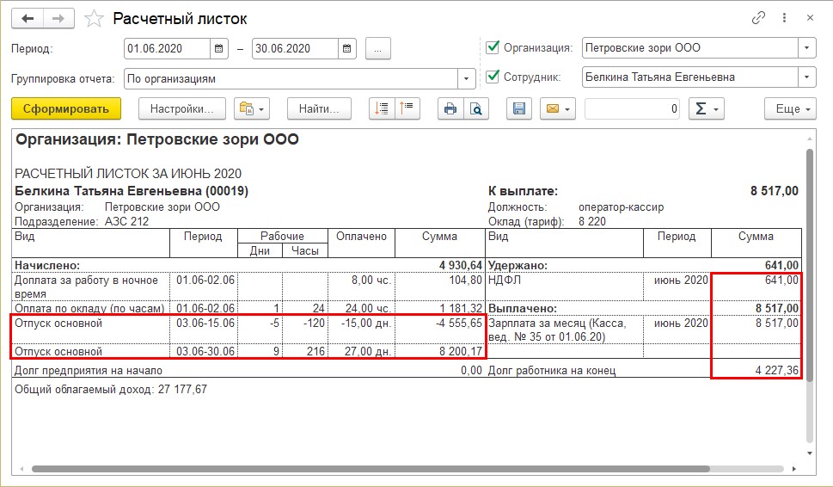The image size is (833, 487).
Task: Click scroll-left arrow of horizontal scrollbar
Action: [21, 469]
